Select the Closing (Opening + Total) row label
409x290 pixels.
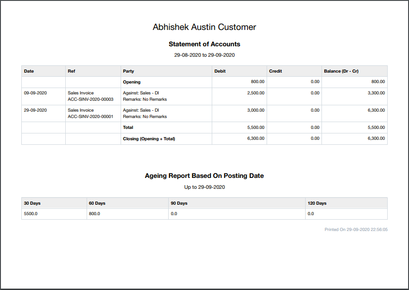(149, 139)
